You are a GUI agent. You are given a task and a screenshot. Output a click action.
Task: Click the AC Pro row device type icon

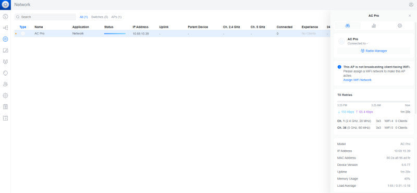tap(23, 33)
